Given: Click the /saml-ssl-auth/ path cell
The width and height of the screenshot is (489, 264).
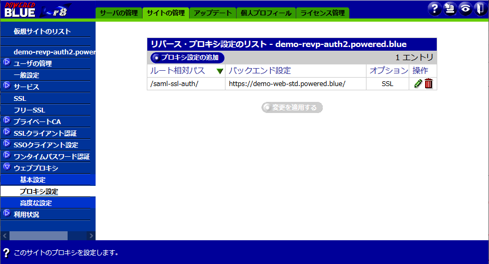Looking at the screenshot, I should point(186,84).
